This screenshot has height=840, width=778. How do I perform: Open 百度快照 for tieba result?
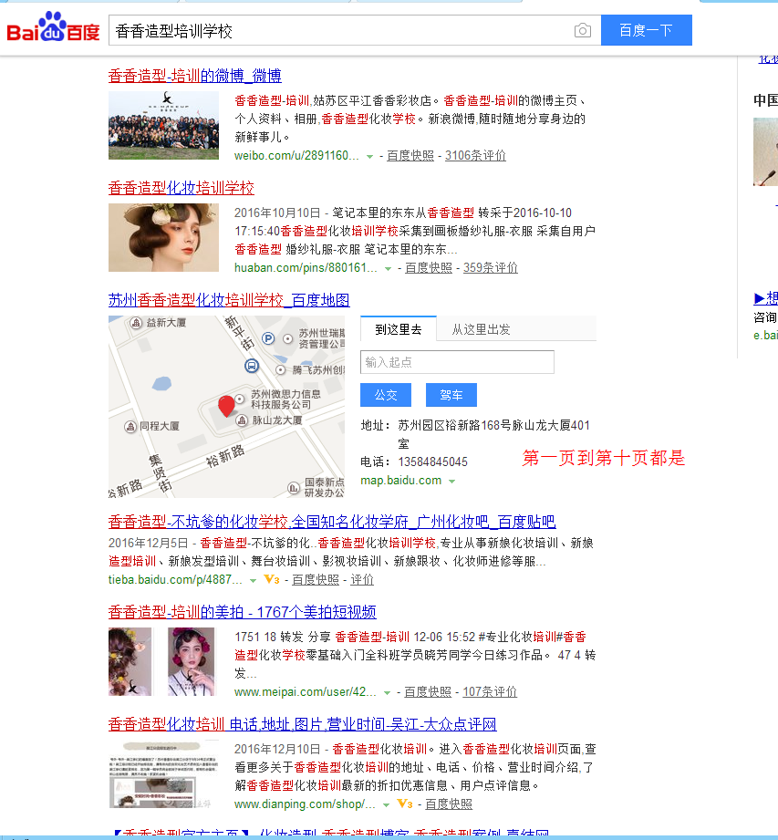point(315,580)
